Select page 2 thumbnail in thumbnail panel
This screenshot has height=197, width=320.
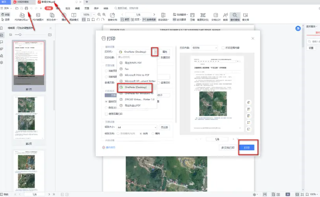(x=29, y=118)
